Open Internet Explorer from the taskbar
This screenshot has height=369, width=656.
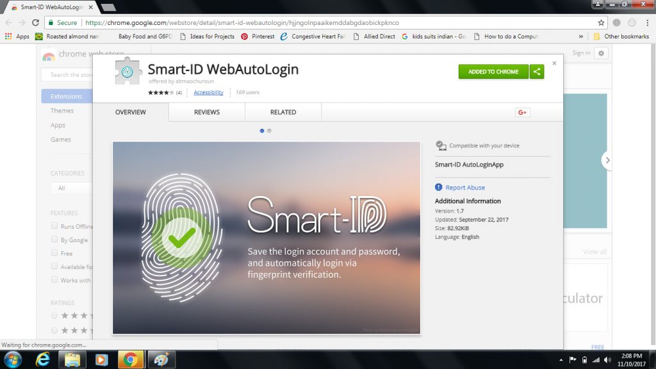43,359
